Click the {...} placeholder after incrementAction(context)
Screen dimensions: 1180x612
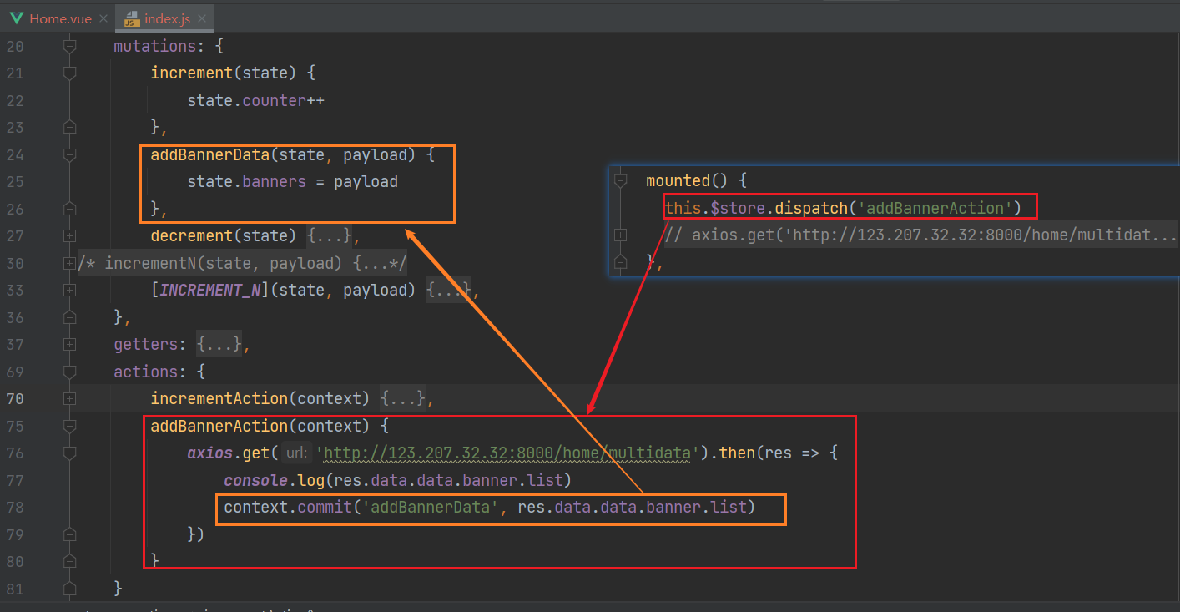[402, 399]
